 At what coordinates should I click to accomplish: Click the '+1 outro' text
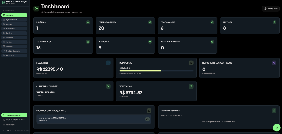coord(39,96)
